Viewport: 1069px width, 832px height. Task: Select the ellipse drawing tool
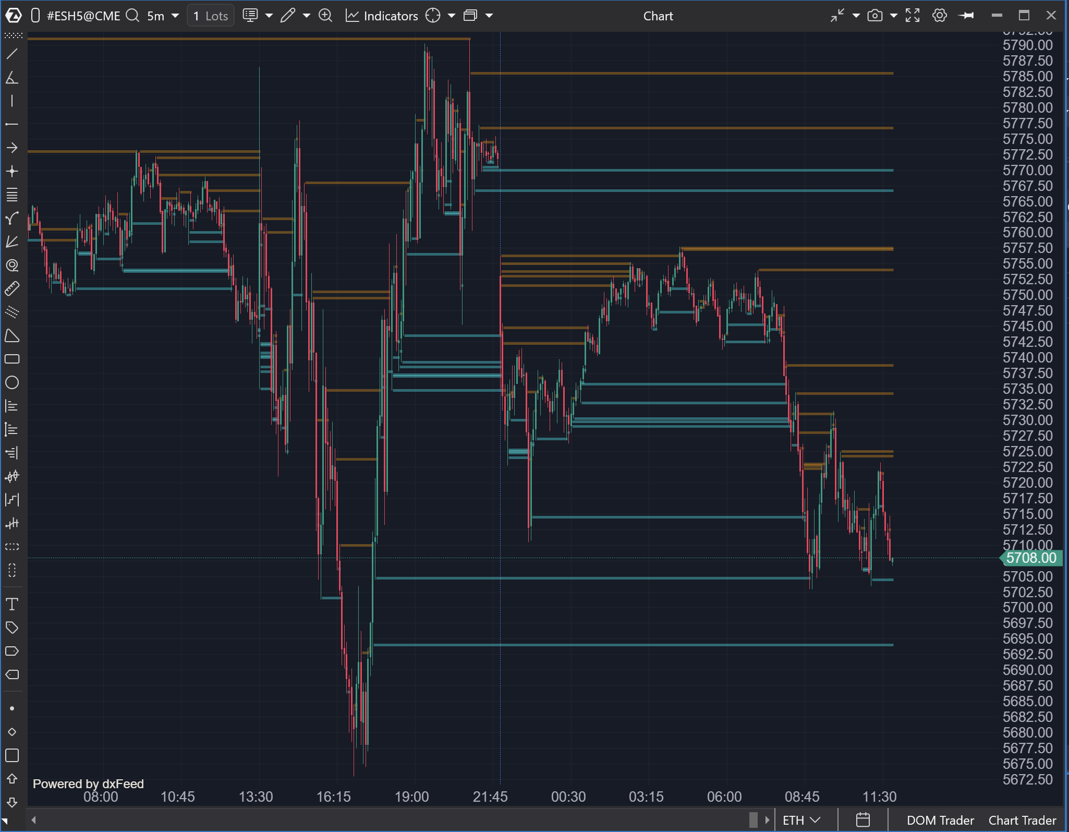pos(12,383)
